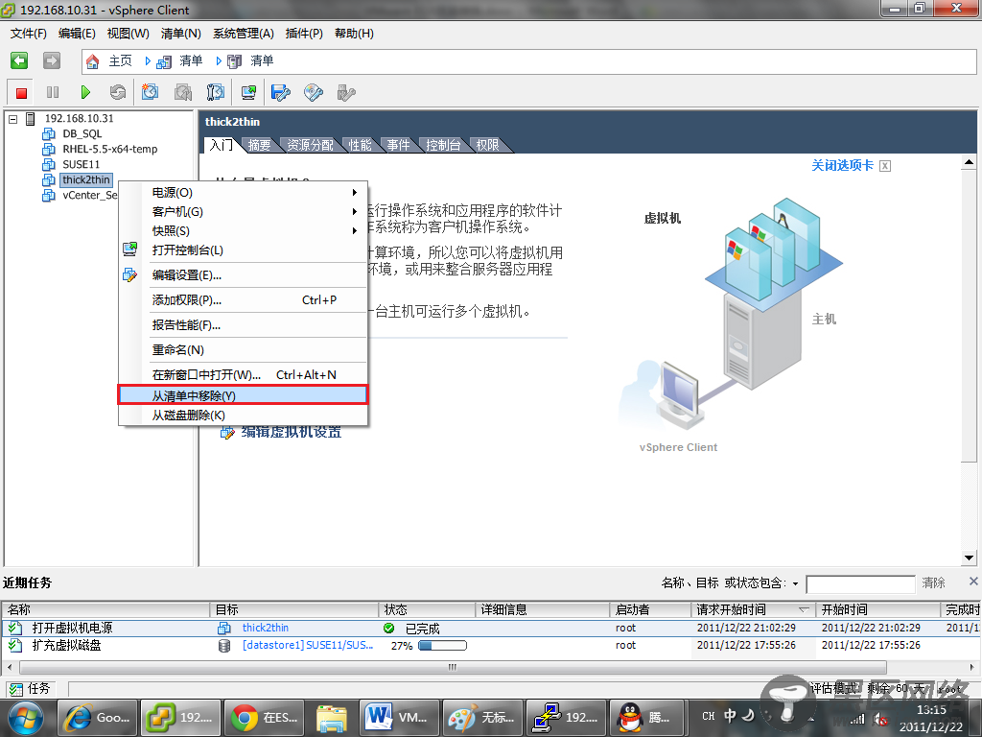Collapse the 192.168.10.31 host tree node

click(12, 118)
